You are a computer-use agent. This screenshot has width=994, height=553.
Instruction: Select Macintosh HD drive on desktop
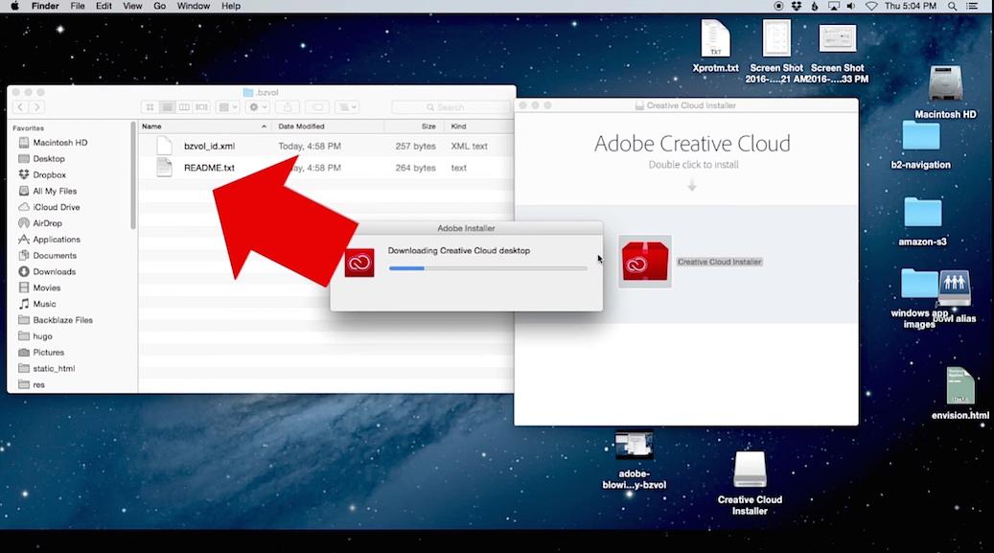945,91
